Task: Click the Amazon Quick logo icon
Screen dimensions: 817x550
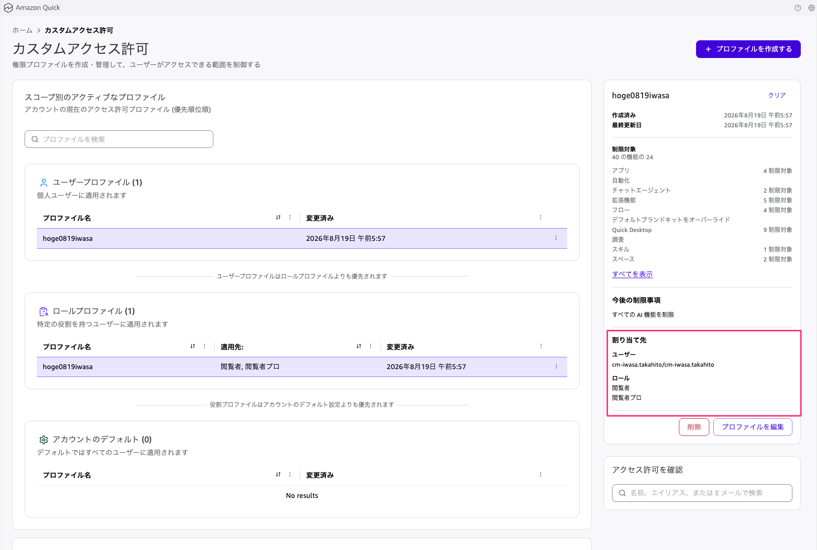Action: pos(8,8)
